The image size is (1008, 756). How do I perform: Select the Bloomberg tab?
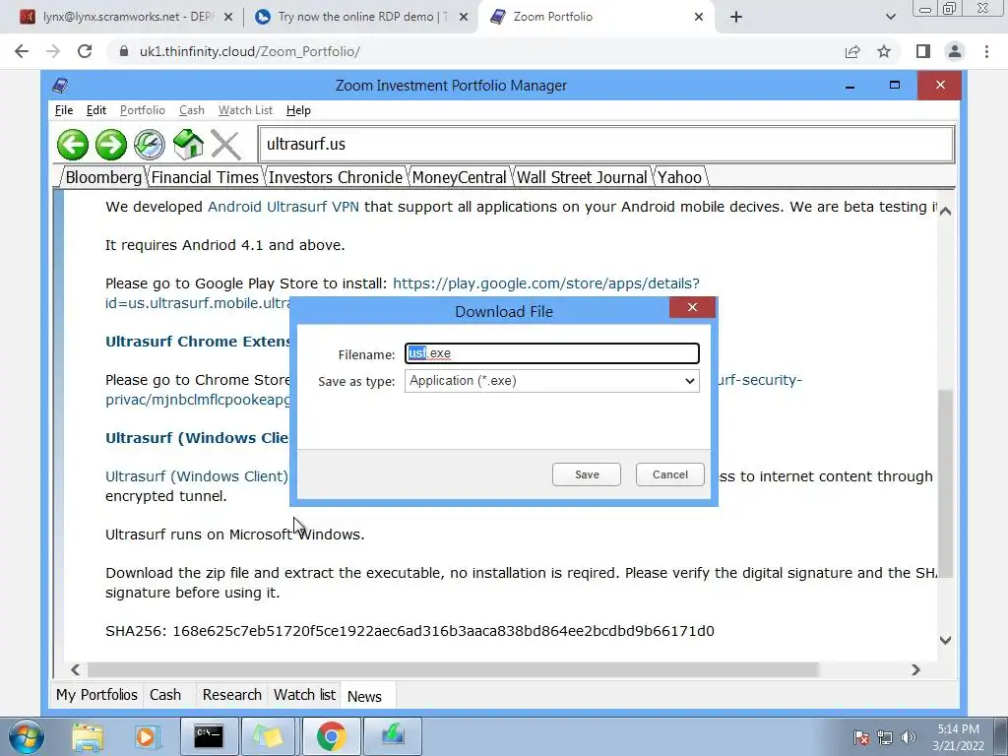103,177
